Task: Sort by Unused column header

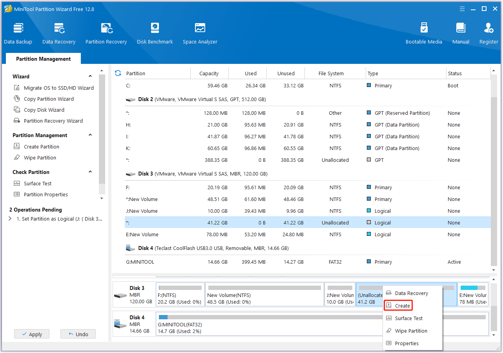Action: (x=286, y=73)
